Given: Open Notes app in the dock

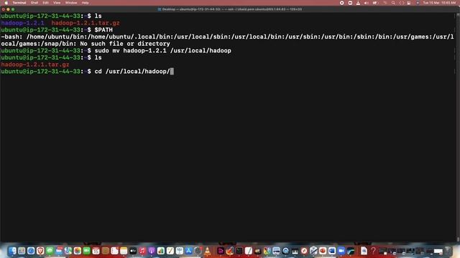Looking at the screenshot, I should [124, 251].
